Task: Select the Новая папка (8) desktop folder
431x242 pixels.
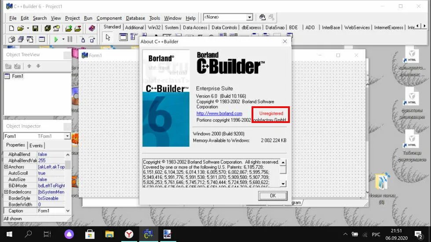Action: pyautogui.click(x=382, y=189)
